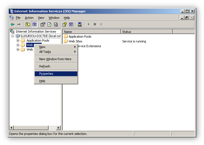Click the tree pane left scroll arrow
Image resolution: width=204 pixels, height=145 pixels.
pos(12,128)
